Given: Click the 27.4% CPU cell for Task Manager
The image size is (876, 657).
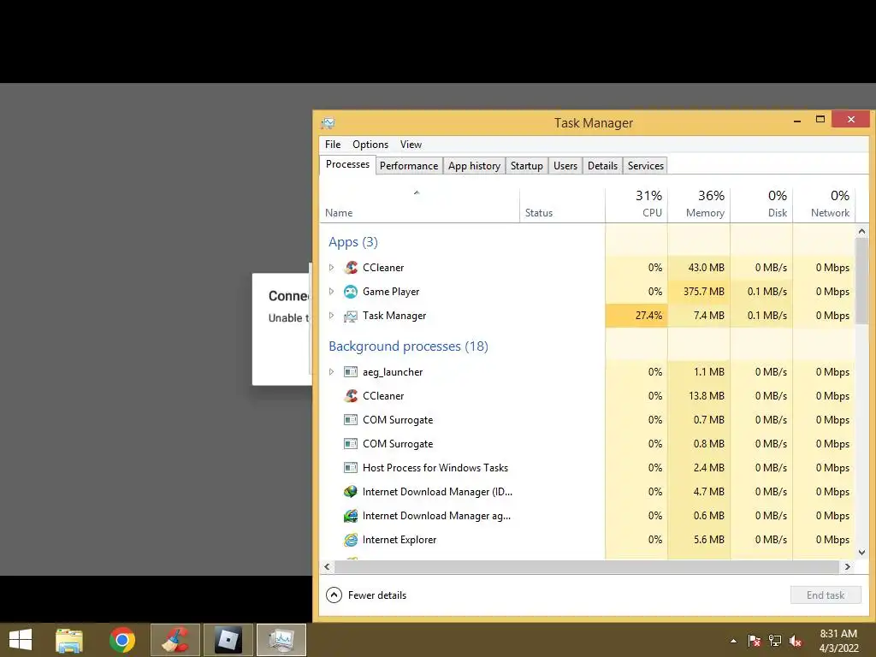Looking at the screenshot, I should pos(636,316).
